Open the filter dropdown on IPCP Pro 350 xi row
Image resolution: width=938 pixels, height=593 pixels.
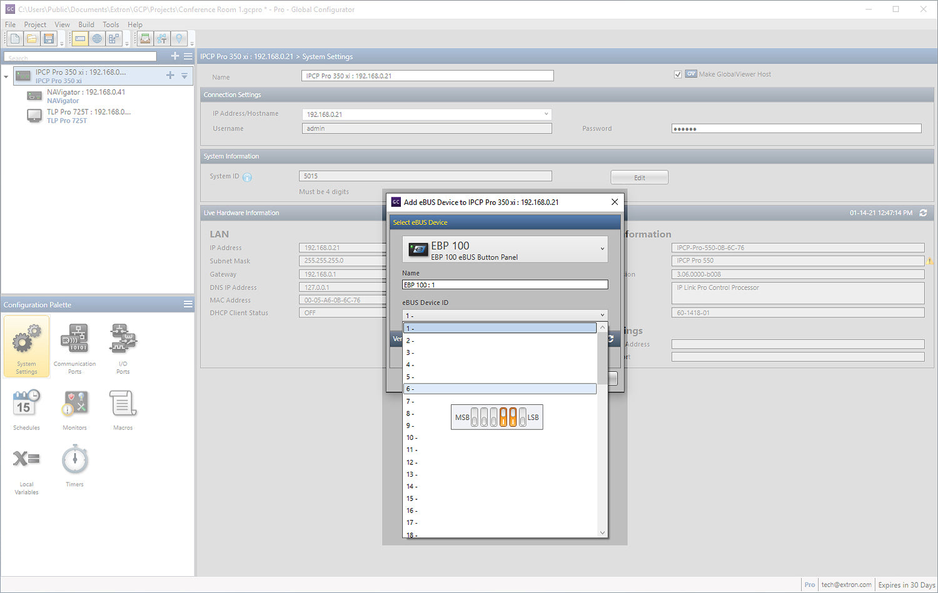184,76
